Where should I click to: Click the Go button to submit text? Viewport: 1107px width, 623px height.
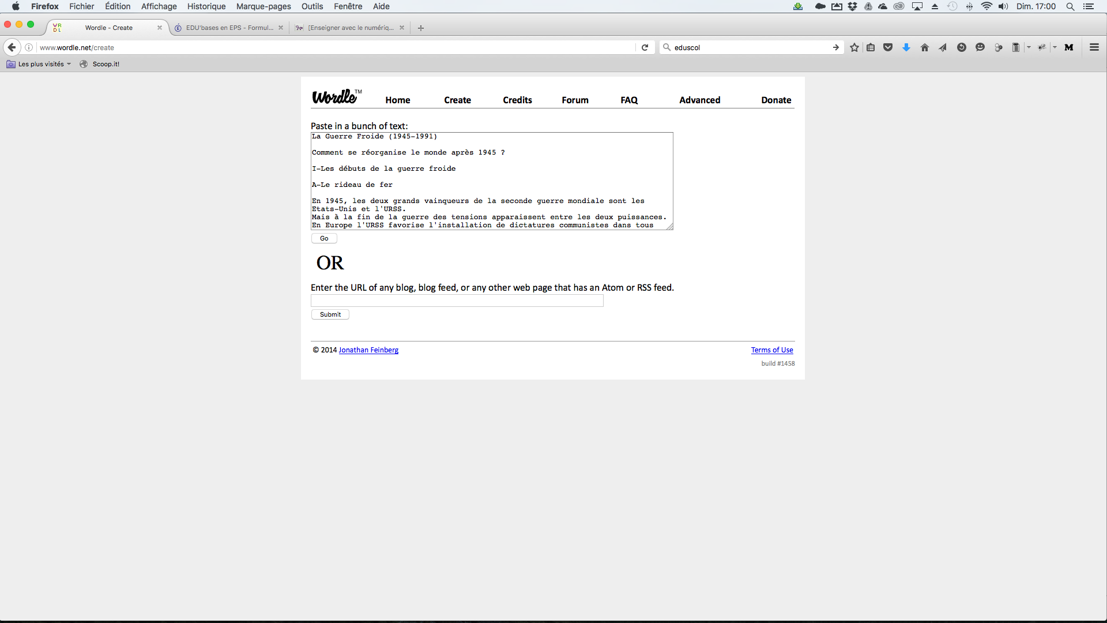click(324, 238)
